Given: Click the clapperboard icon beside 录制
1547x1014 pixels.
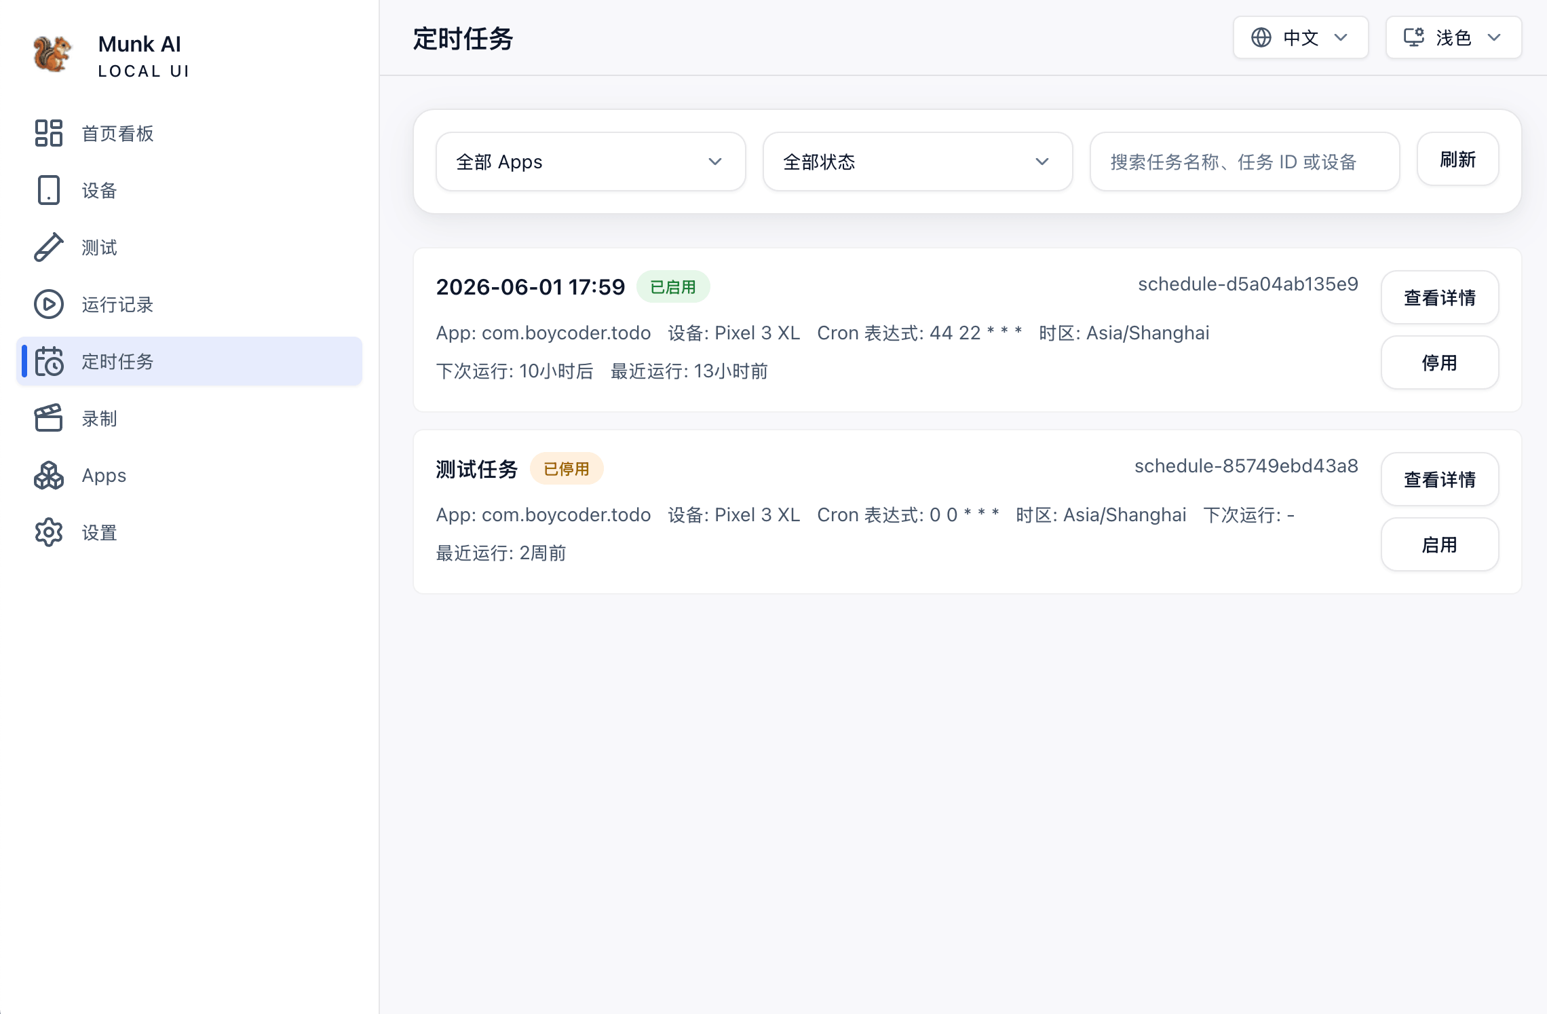Looking at the screenshot, I should [49, 418].
